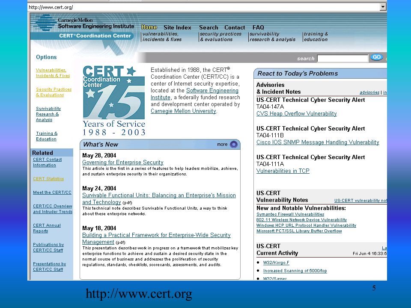Image resolution: width=411 pixels, height=308 pixels.
Task: Open Meet the CERT/CC link
Action: [52, 192]
